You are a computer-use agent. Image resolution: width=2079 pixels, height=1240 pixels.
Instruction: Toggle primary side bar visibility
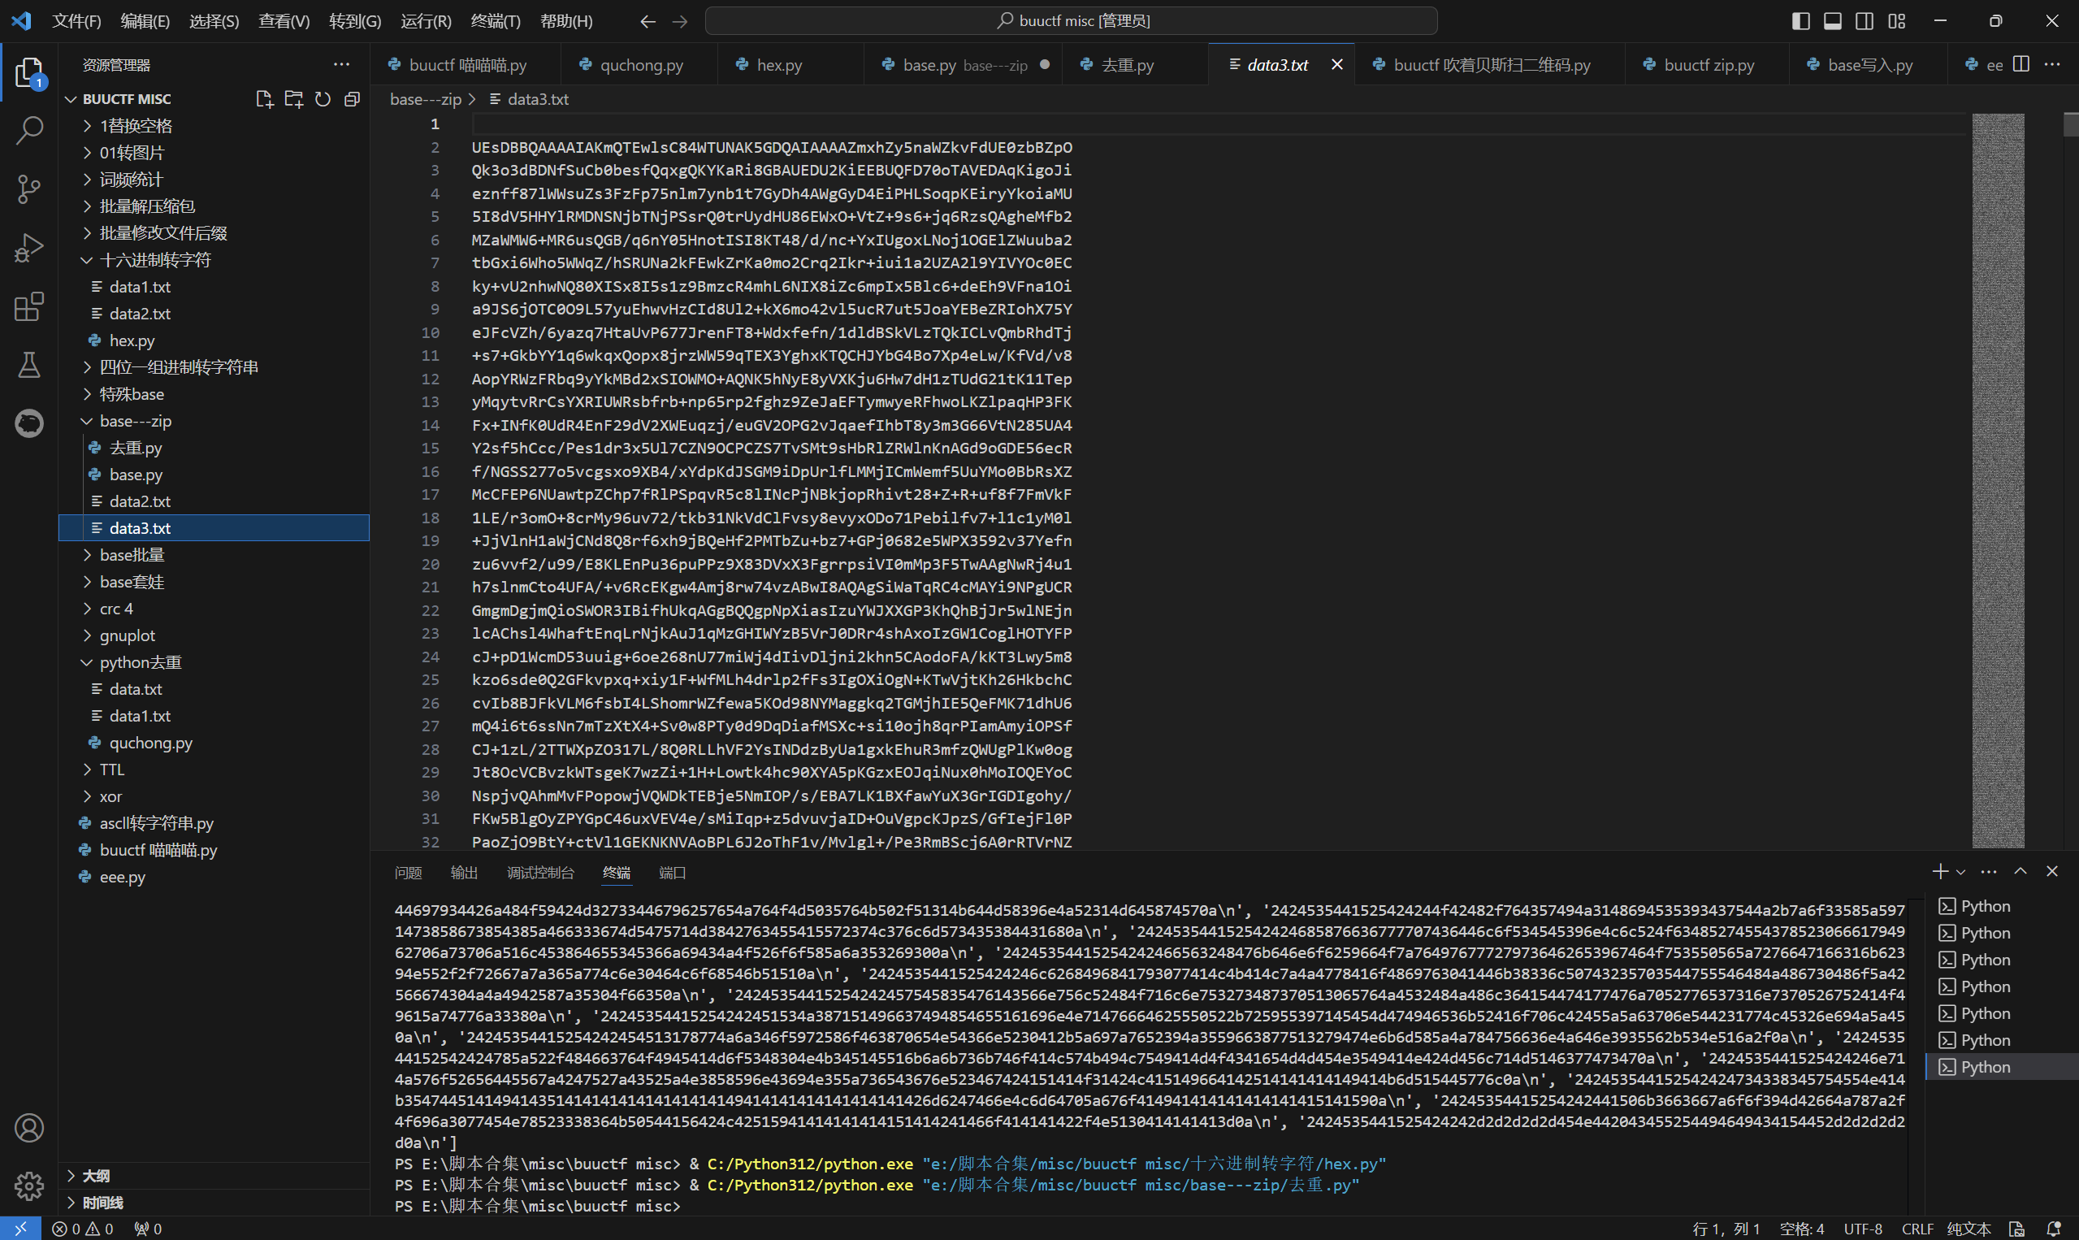pyautogui.click(x=1801, y=21)
